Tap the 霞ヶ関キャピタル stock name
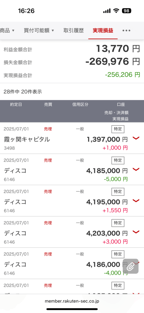 27,139
